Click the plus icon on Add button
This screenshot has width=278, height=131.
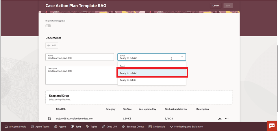pyautogui.click(x=49, y=45)
